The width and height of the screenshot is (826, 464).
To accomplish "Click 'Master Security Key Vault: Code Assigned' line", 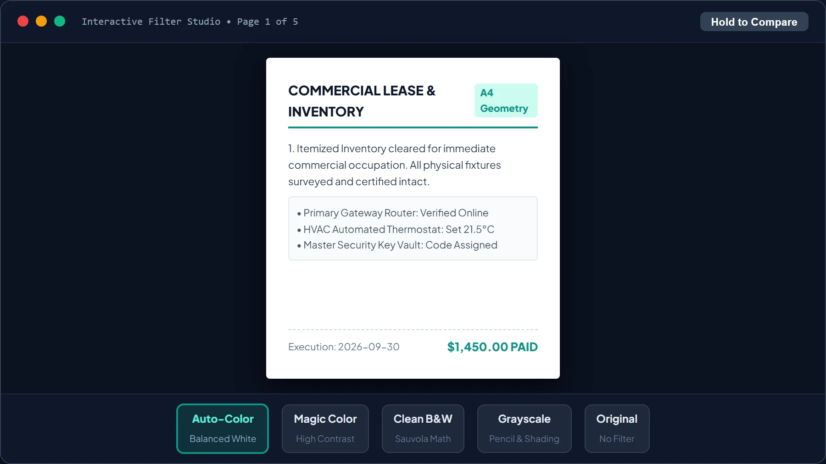I will click(x=397, y=245).
